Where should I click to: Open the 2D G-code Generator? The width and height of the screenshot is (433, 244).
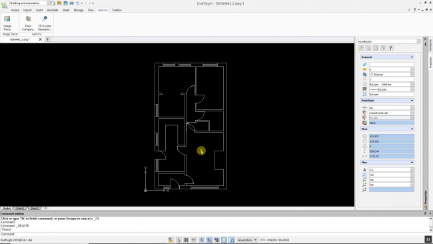[x=45, y=23]
